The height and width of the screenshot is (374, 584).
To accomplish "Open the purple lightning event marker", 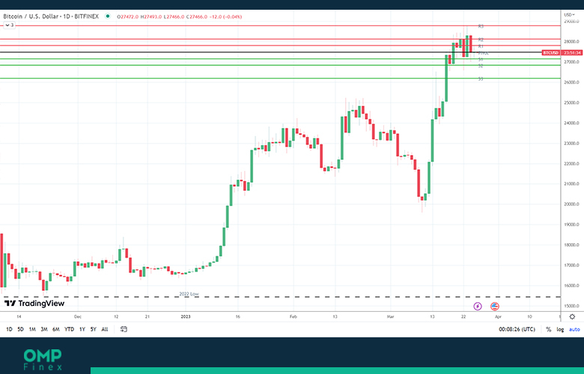I will click(478, 306).
